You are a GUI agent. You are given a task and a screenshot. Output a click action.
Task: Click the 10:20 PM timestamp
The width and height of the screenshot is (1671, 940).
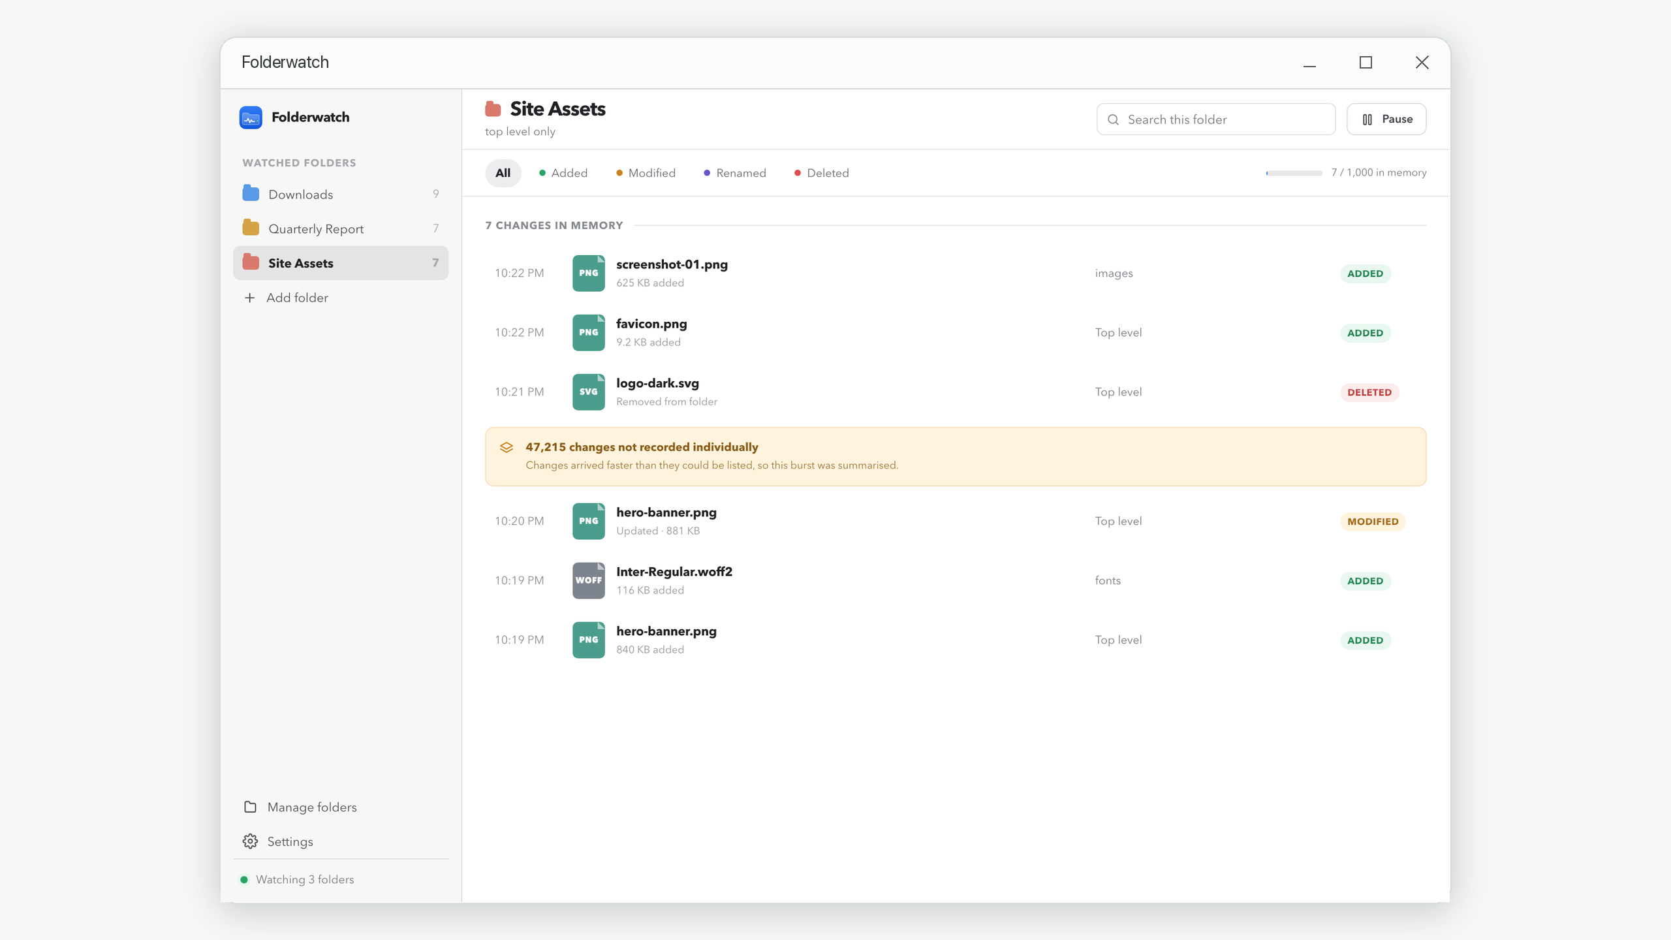click(x=519, y=521)
